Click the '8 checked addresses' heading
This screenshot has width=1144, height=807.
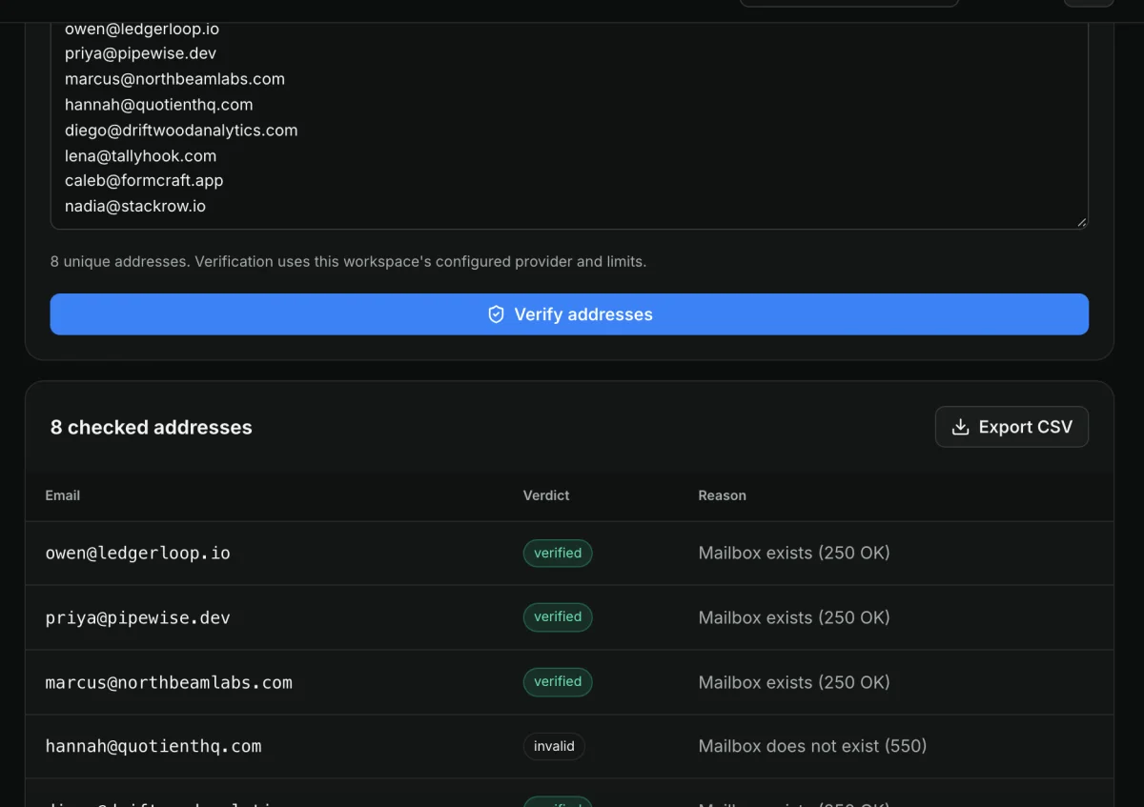point(152,427)
